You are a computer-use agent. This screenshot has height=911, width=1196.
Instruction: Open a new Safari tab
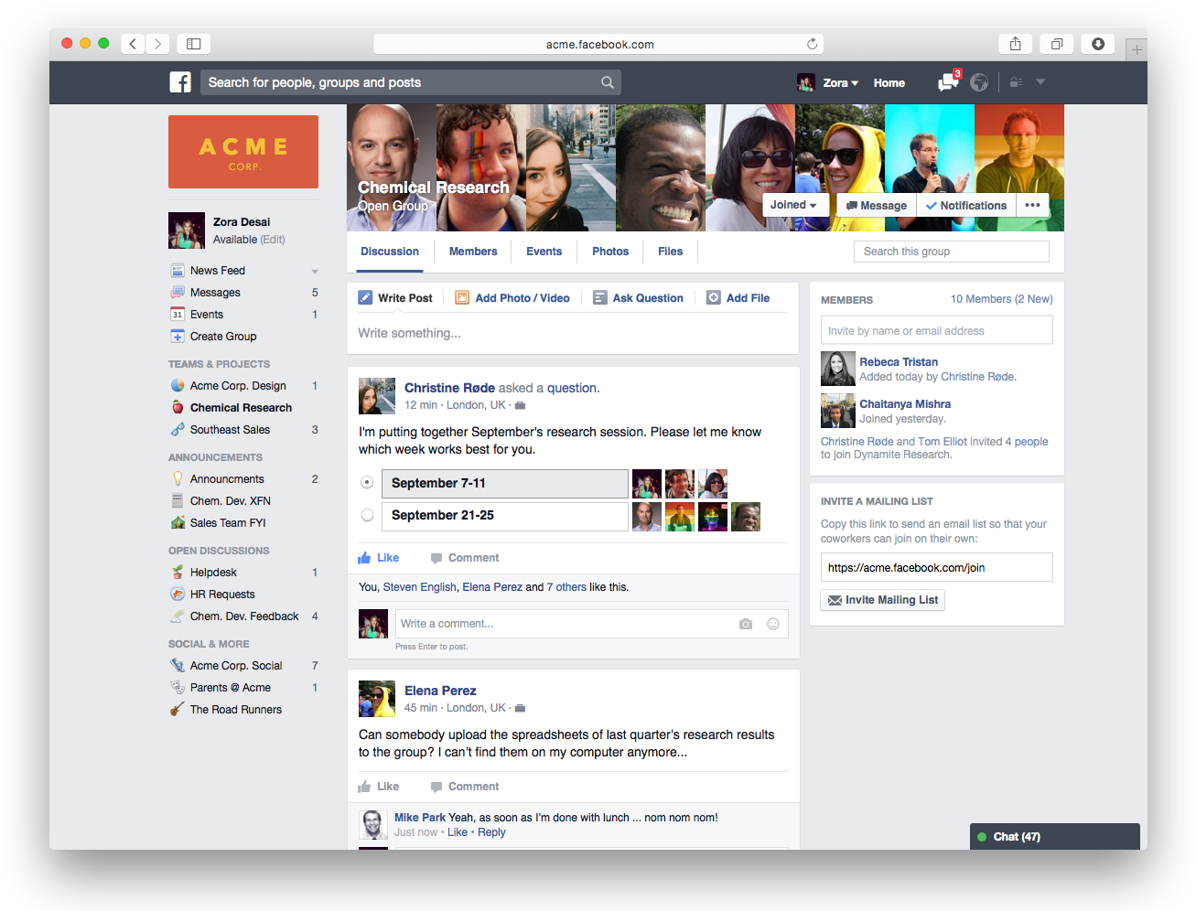[1137, 49]
